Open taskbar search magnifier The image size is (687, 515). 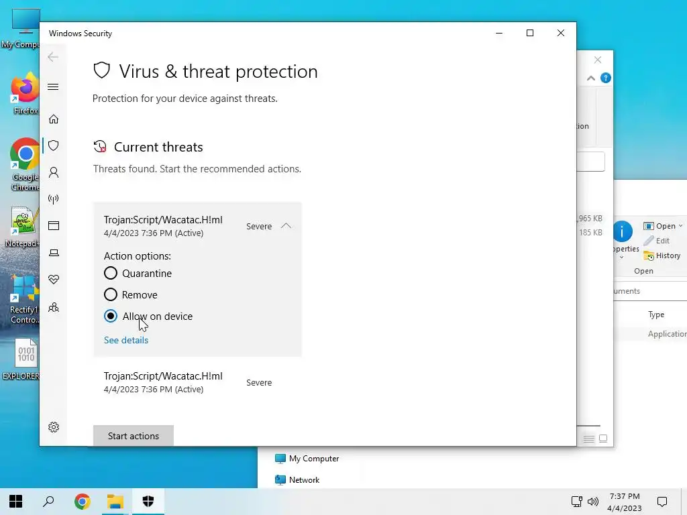[x=48, y=502]
